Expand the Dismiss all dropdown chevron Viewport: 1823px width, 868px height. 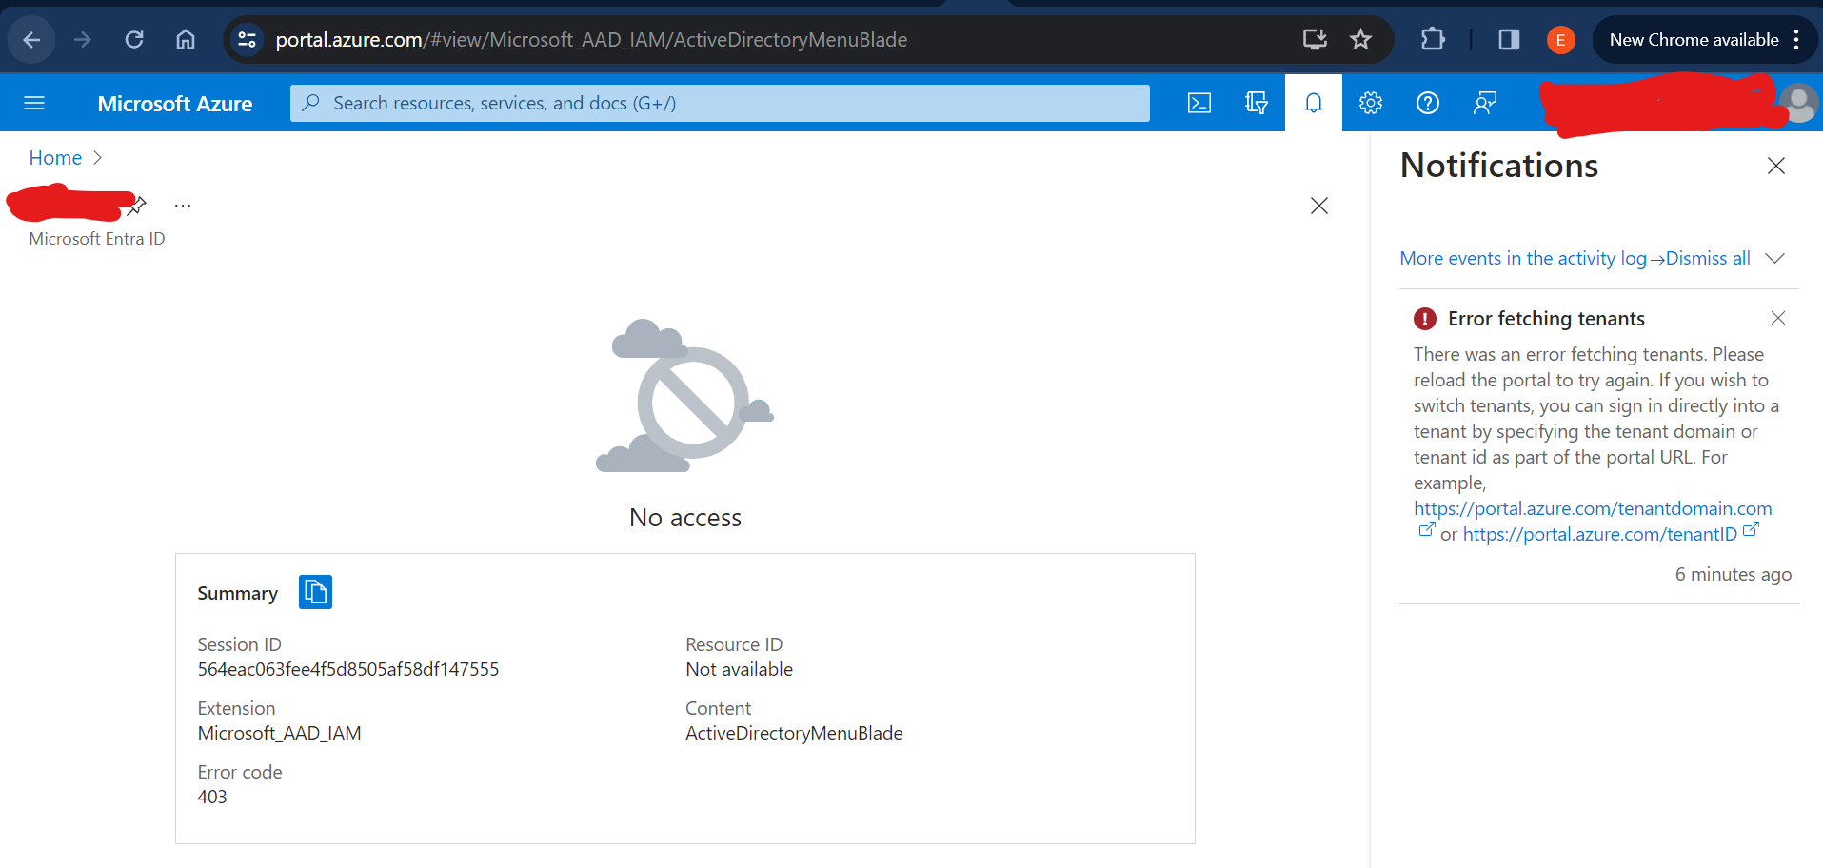(x=1774, y=259)
